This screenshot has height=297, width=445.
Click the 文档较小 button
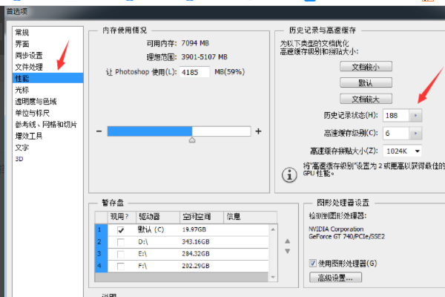point(366,67)
